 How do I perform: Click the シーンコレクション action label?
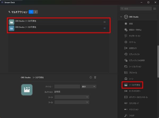[135, 67]
